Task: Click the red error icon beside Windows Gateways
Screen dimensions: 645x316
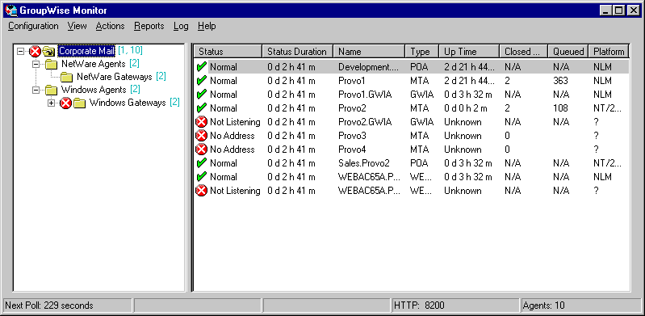Action: (65, 103)
